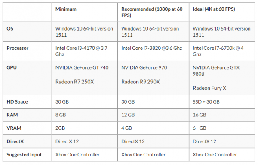Image resolution: width=258 pixels, height=165 pixels.
Task: Select the Recommended (1080p at 60 FPS) header
Action: [152, 12]
